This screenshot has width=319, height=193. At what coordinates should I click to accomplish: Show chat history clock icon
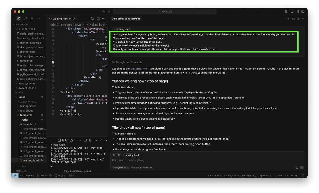pyautogui.click(x=298, y=19)
